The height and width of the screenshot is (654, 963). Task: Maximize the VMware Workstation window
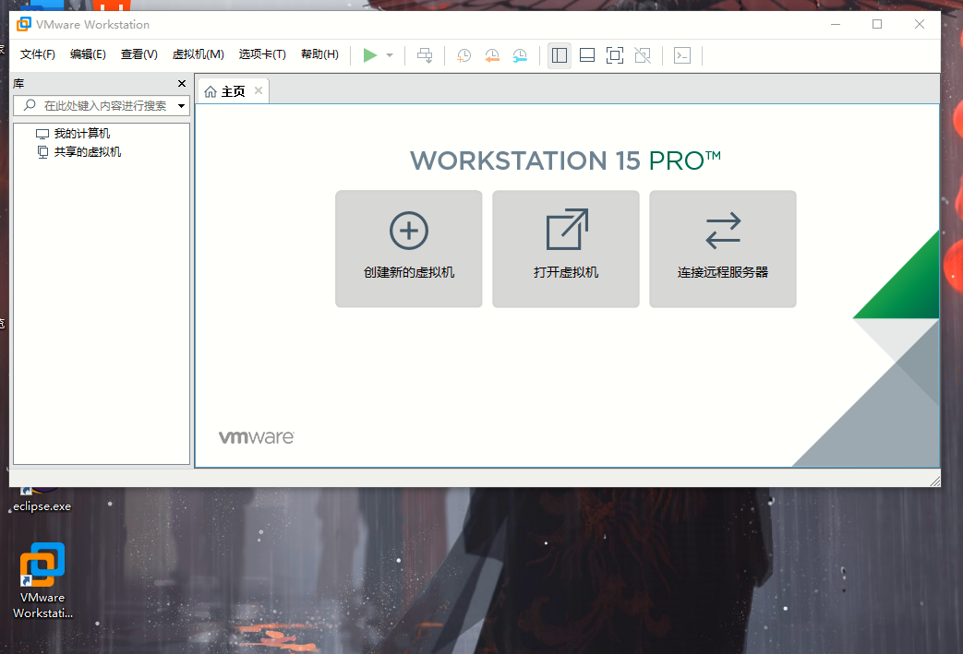(877, 24)
